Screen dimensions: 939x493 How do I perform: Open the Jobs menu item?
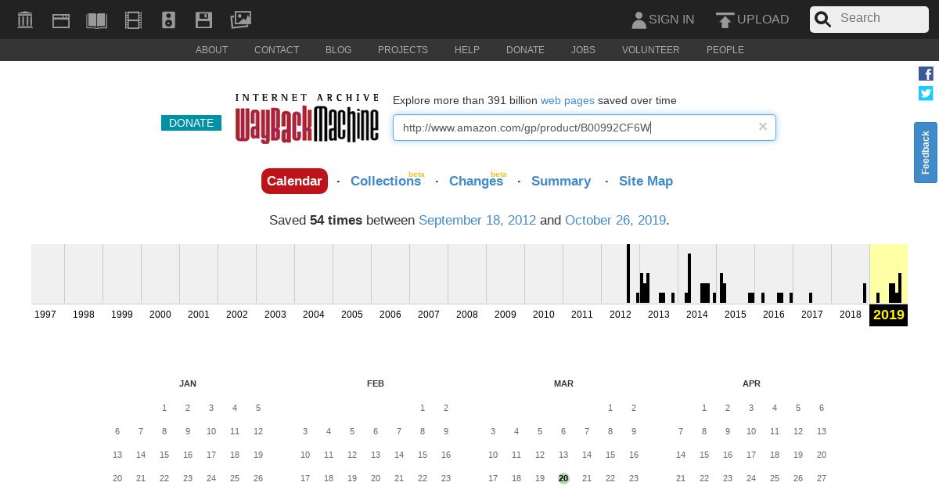583,50
